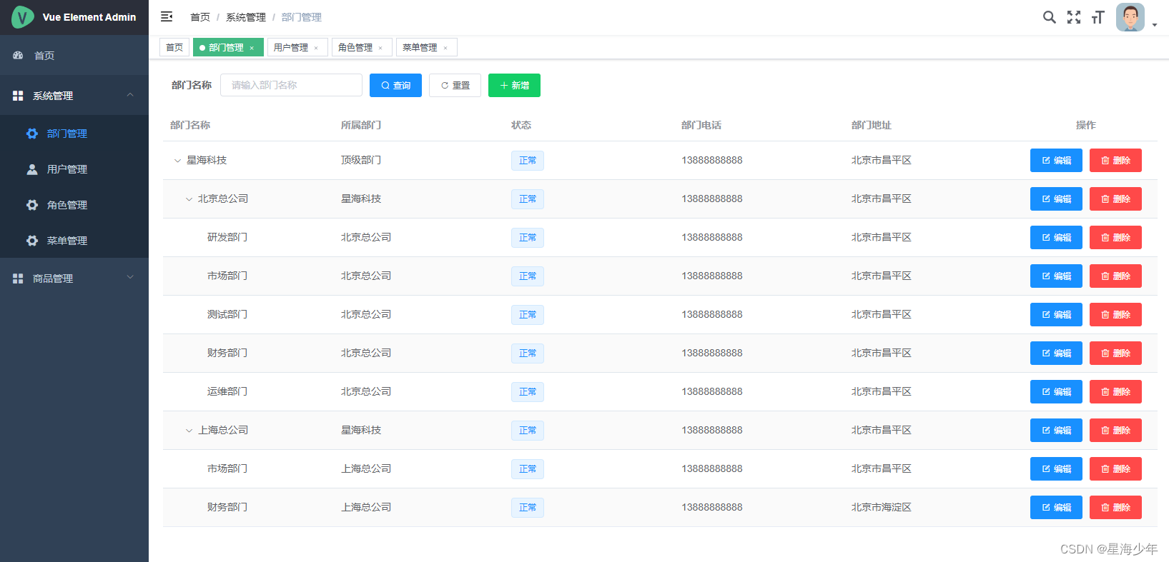Click the 部门电话 column header
The image size is (1169, 562).
point(701,125)
